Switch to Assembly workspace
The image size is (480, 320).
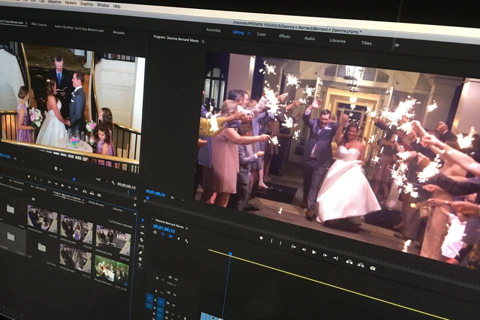(213, 30)
